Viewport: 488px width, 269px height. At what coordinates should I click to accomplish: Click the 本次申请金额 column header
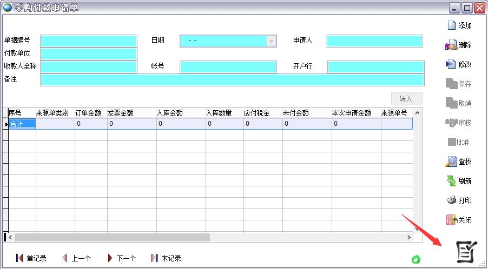coord(352,113)
